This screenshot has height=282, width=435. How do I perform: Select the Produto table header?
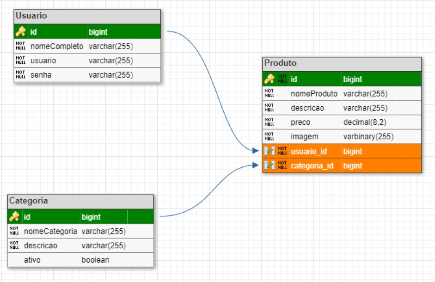tap(341, 63)
